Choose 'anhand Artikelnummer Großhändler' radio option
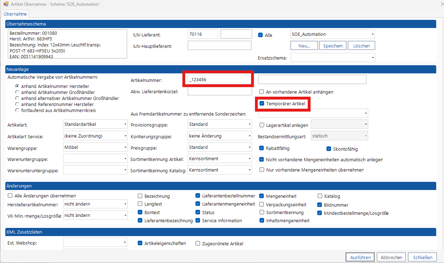The height and width of the screenshot is (263, 444). click(x=17, y=92)
